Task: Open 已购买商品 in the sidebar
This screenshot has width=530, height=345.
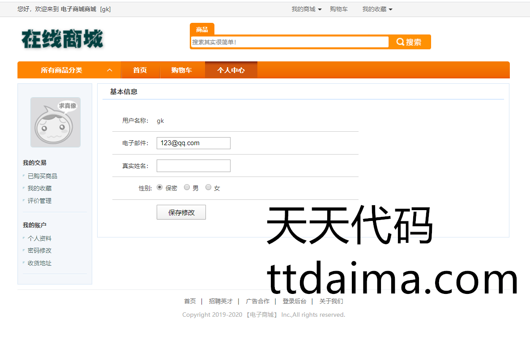Action: [x=43, y=176]
